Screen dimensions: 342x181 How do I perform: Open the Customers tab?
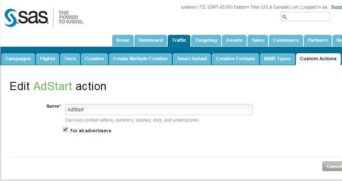point(286,41)
